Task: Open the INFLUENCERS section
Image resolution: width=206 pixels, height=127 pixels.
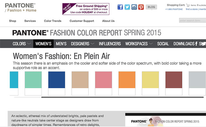Action: (110, 44)
